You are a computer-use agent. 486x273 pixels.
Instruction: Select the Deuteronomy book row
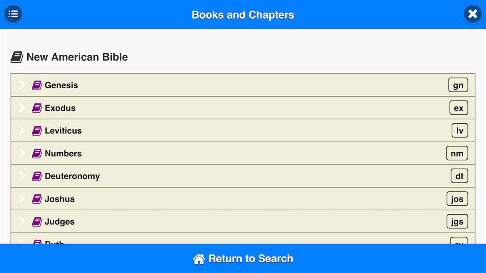click(x=236, y=176)
